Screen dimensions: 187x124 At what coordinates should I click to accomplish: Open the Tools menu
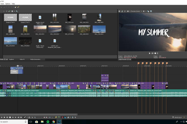pos(2,4)
